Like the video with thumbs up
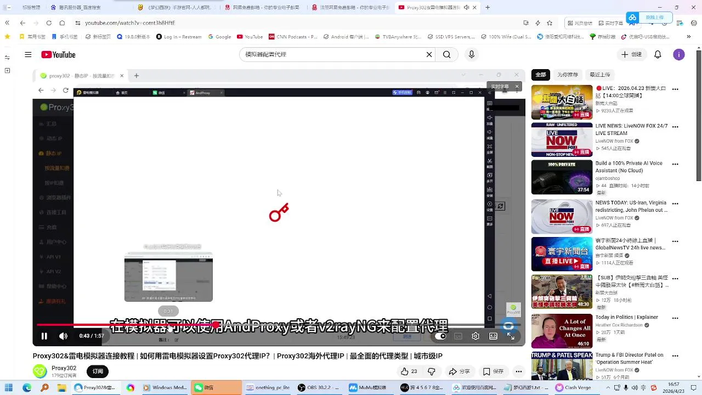702x395 pixels. pos(410,371)
